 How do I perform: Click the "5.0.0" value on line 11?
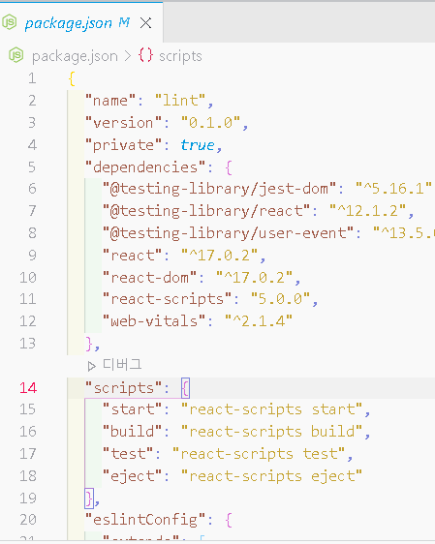click(281, 299)
